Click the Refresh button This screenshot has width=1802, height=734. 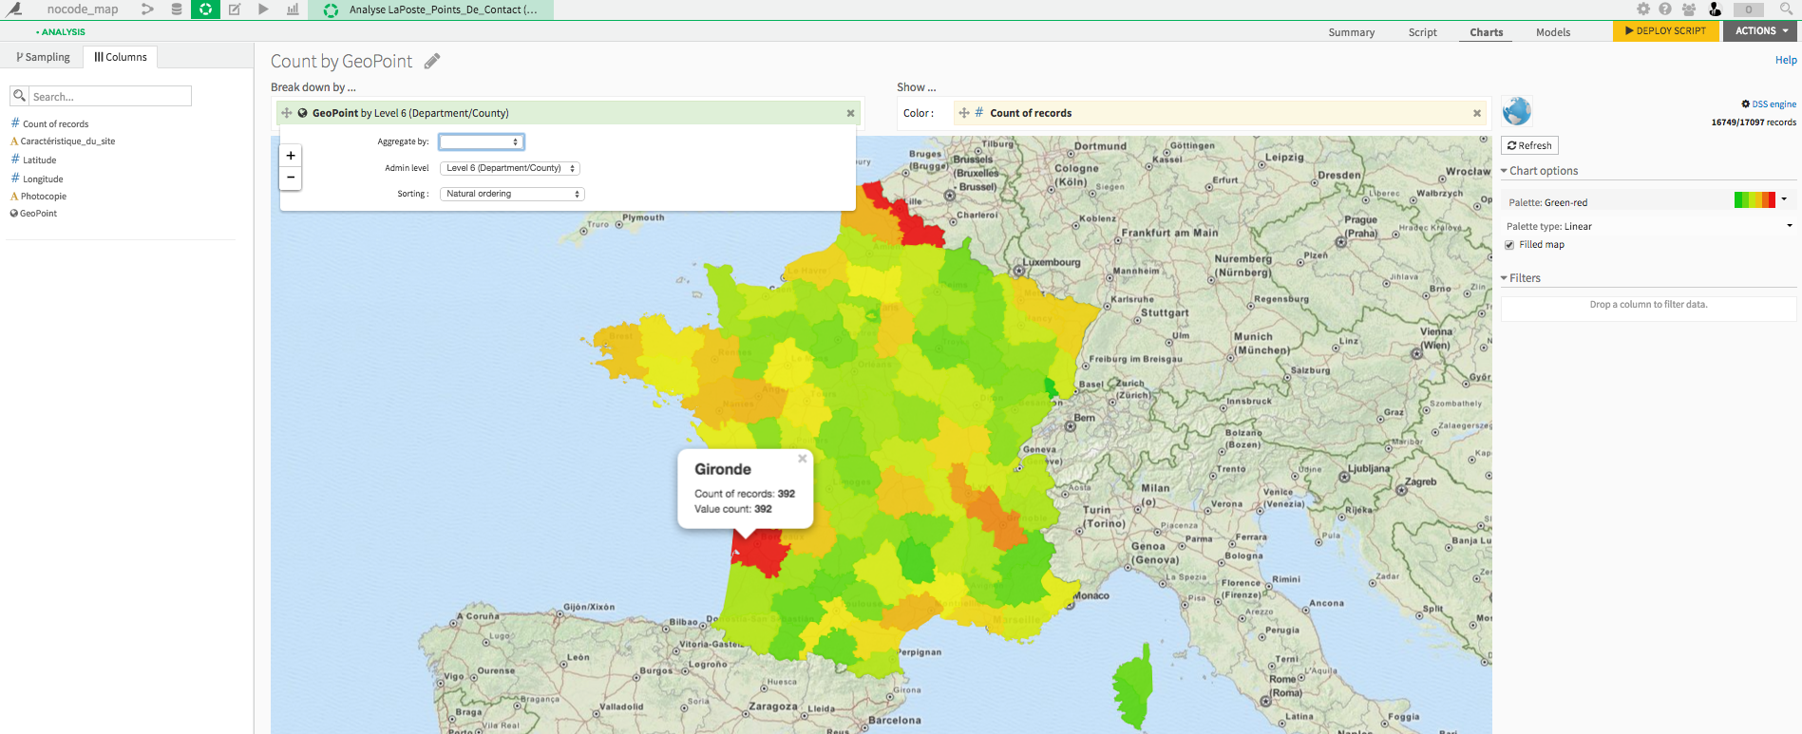tap(1529, 145)
